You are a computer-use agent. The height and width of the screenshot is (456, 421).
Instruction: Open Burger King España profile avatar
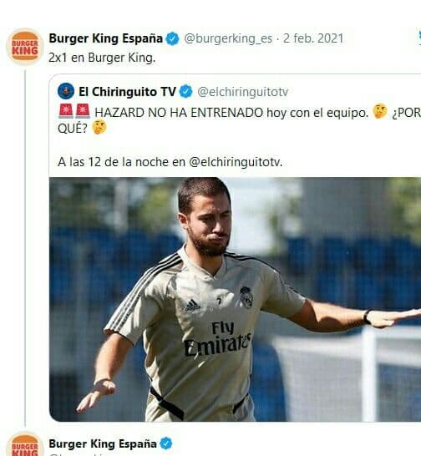tap(25, 47)
